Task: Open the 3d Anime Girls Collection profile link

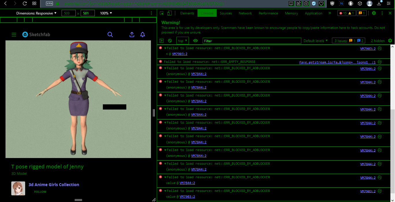Action: click(x=54, y=185)
